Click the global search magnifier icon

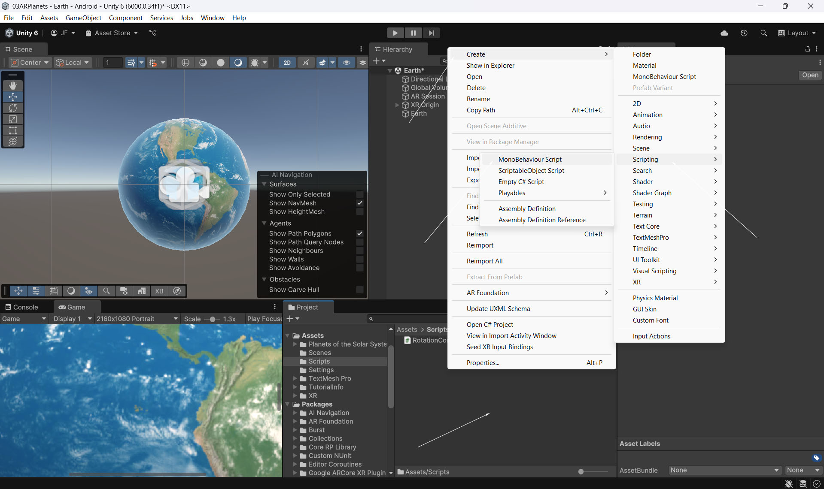pyautogui.click(x=763, y=33)
